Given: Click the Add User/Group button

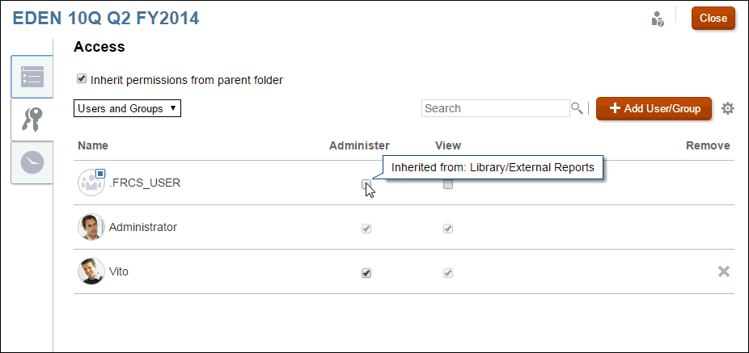Looking at the screenshot, I should (654, 108).
